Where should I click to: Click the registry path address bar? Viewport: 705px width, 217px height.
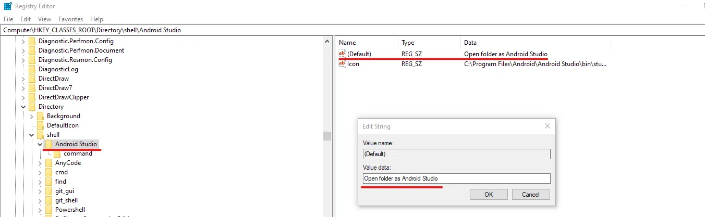click(x=352, y=30)
